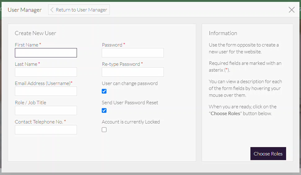Focus the First Name input field
Viewport: 301px width, 175px height.
pos(46,53)
